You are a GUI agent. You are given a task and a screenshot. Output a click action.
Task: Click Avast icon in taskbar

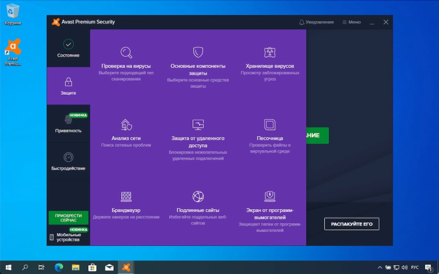click(x=126, y=268)
